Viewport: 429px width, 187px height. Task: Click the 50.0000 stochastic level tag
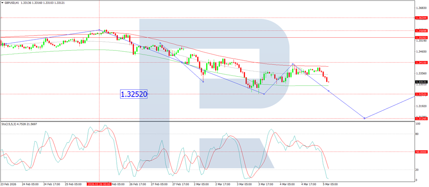click(x=422, y=151)
